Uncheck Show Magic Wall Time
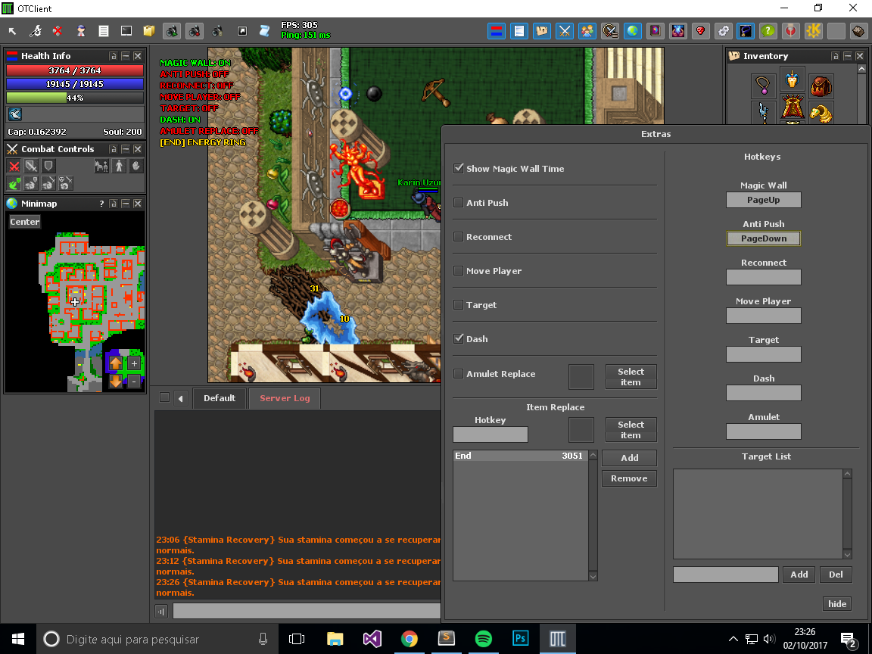The image size is (872, 654). pos(458,169)
